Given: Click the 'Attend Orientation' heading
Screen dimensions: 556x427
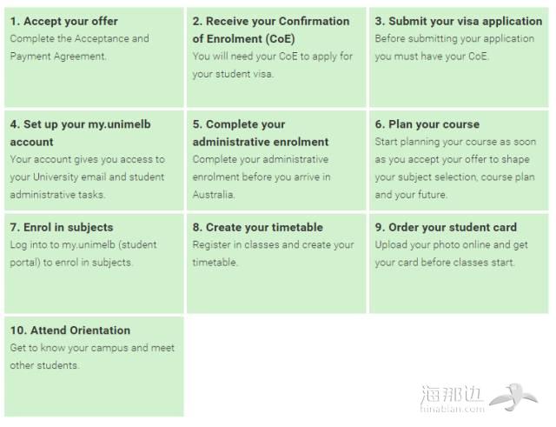Looking at the screenshot, I should tap(70, 330).
